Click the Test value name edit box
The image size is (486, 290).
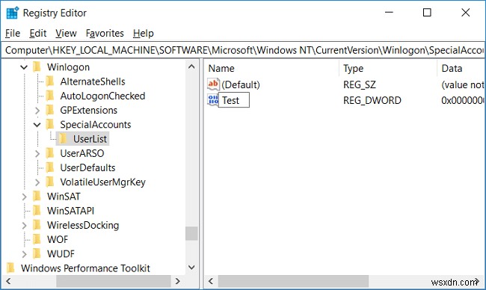(x=234, y=100)
